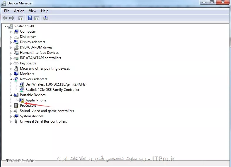Collapse the Network adapters node arrow
Image resolution: width=231 pixels, height=167 pixels.
[11, 79]
